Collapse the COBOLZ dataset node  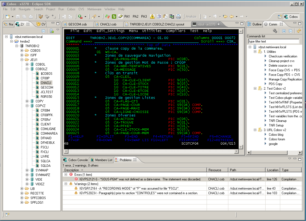click(x=27, y=69)
